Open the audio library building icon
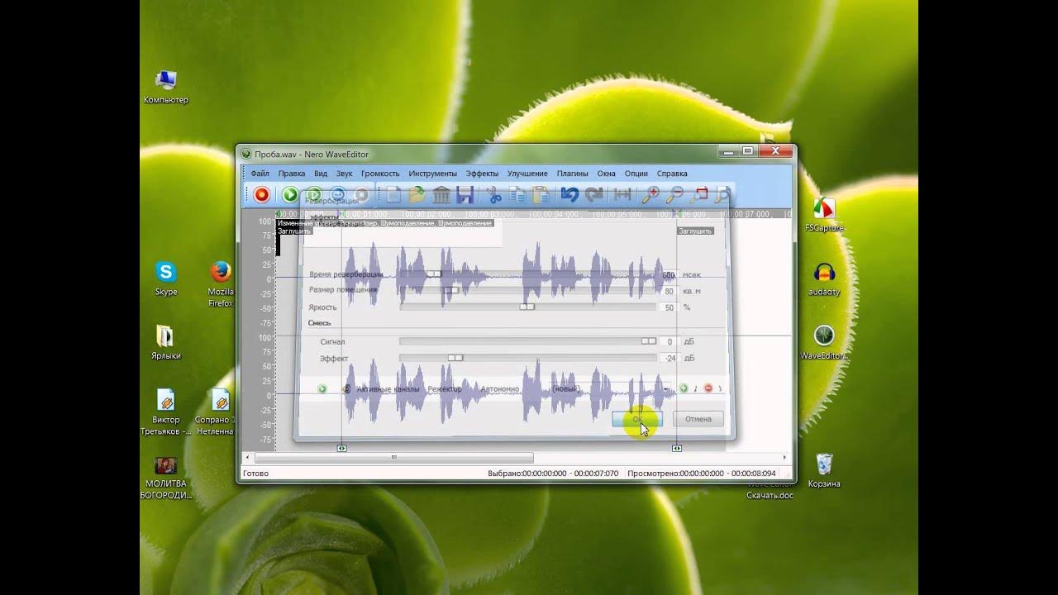Image resolution: width=1058 pixels, height=595 pixels. tap(441, 195)
